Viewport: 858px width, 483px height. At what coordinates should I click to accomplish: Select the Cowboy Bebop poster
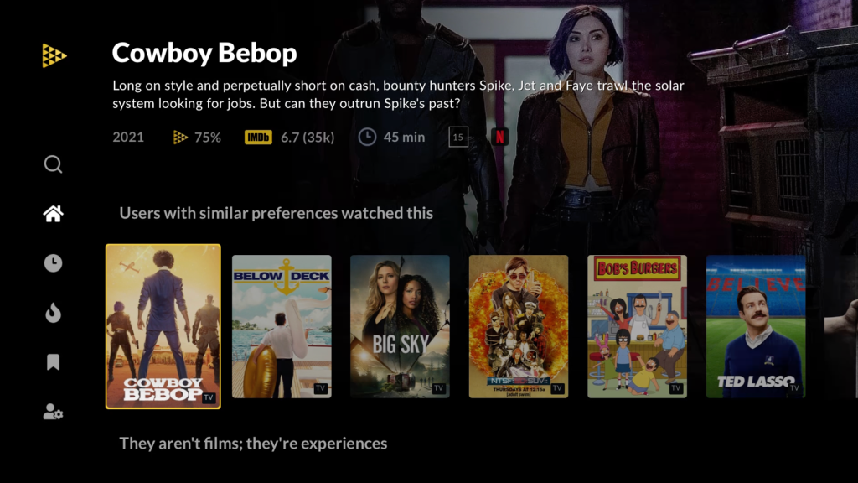(163, 326)
